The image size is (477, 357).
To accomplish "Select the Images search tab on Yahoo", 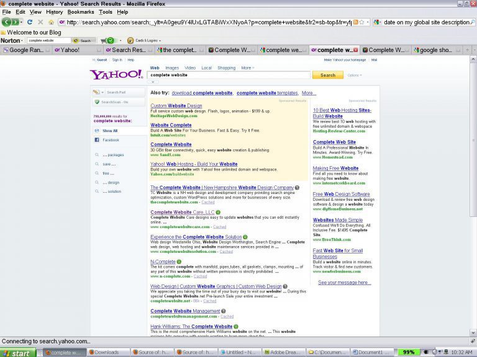I will click(x=172, y=68).
